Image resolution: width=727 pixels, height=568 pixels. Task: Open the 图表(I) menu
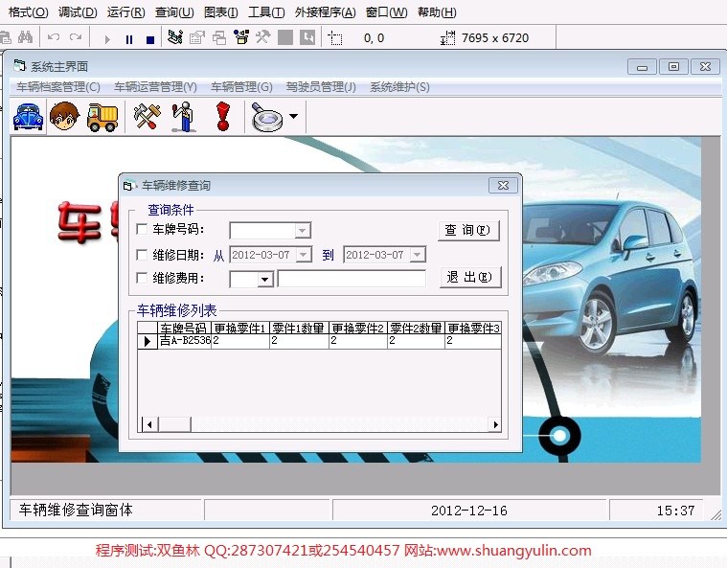click(221, 12)
